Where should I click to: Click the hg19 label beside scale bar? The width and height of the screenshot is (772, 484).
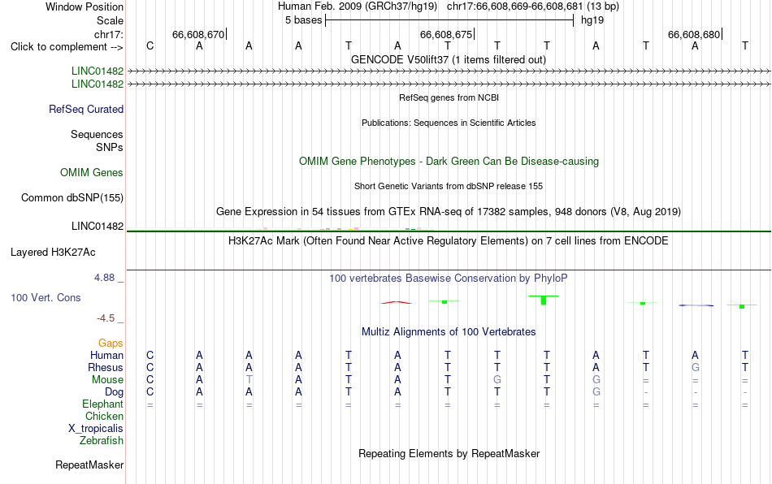coord(592,20)
